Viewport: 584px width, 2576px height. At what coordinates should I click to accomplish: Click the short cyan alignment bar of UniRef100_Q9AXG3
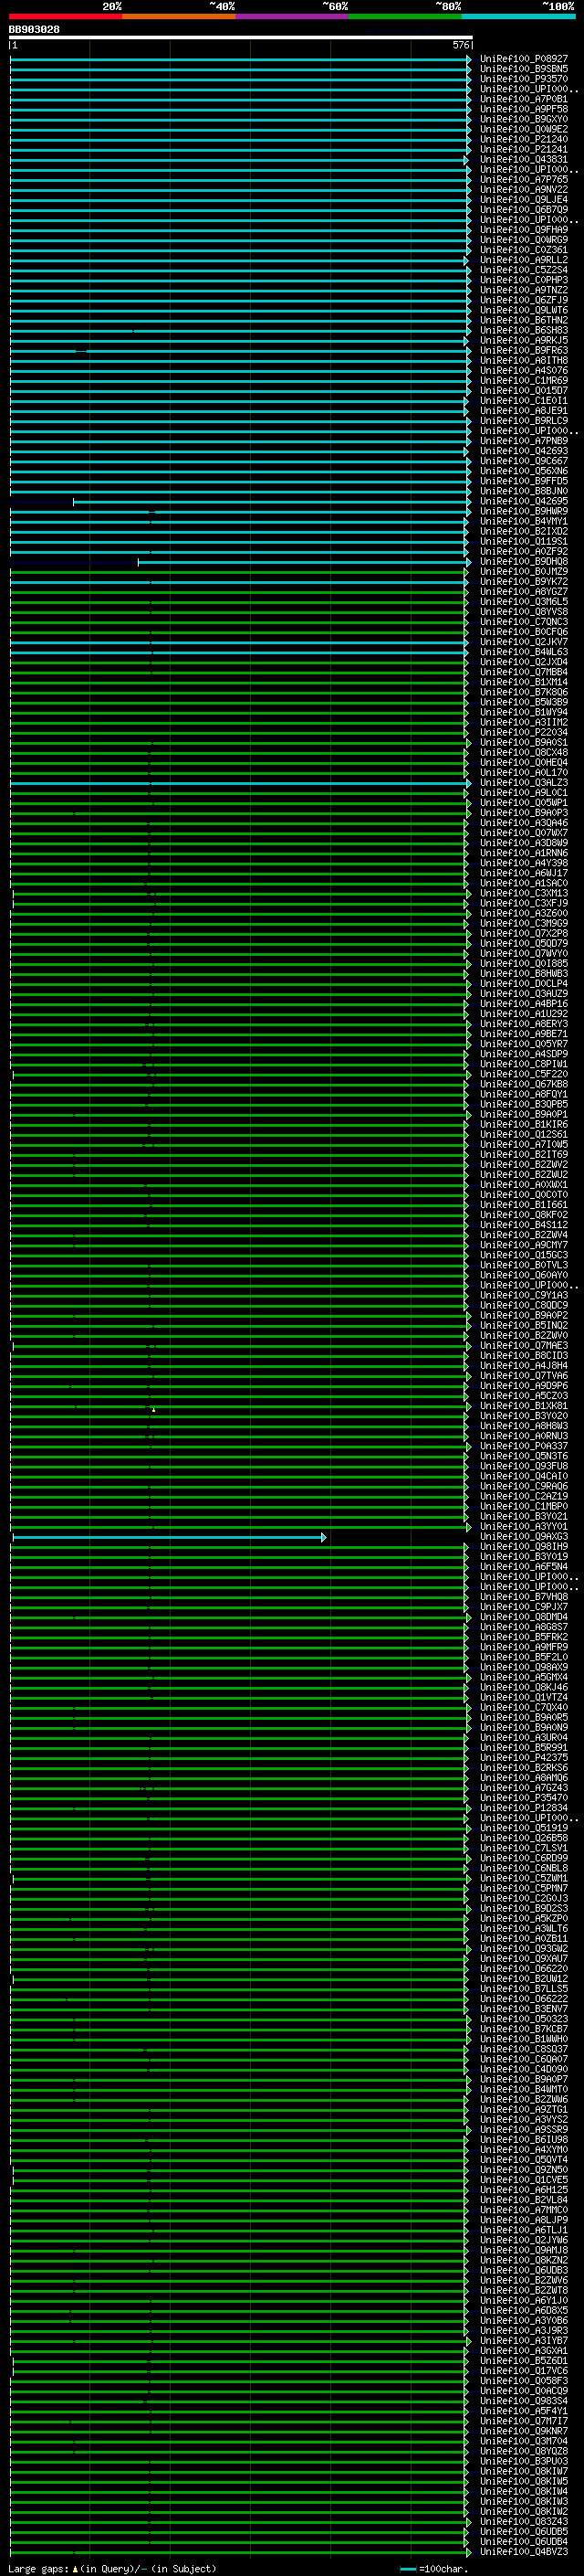pos(169,1537)
